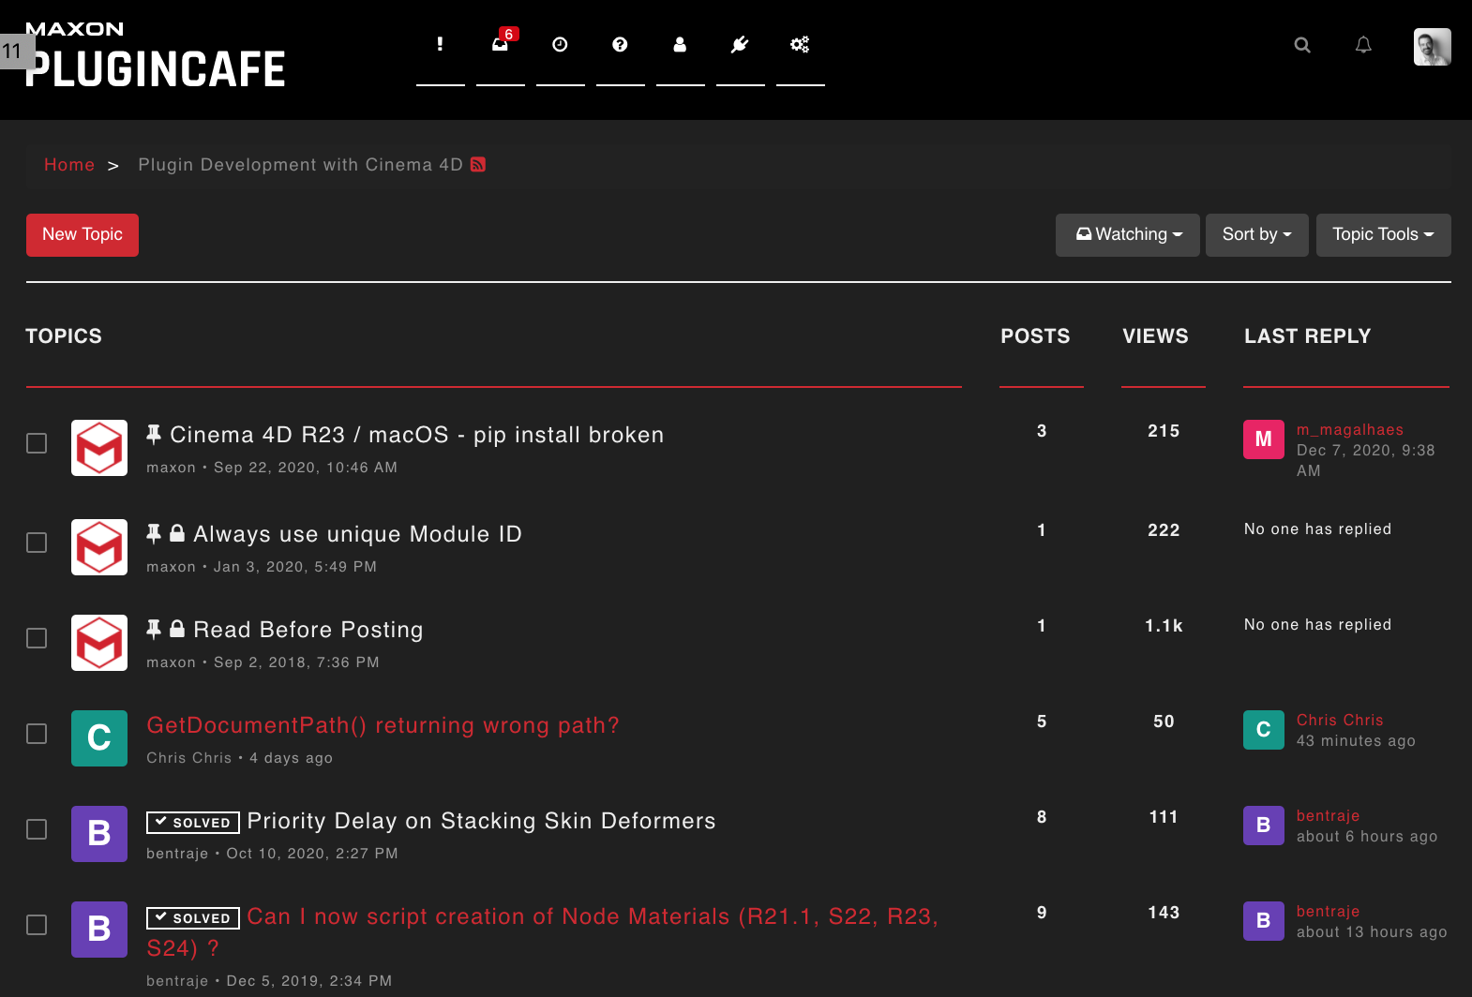Click the VIEWS column header

(1155, 336)
